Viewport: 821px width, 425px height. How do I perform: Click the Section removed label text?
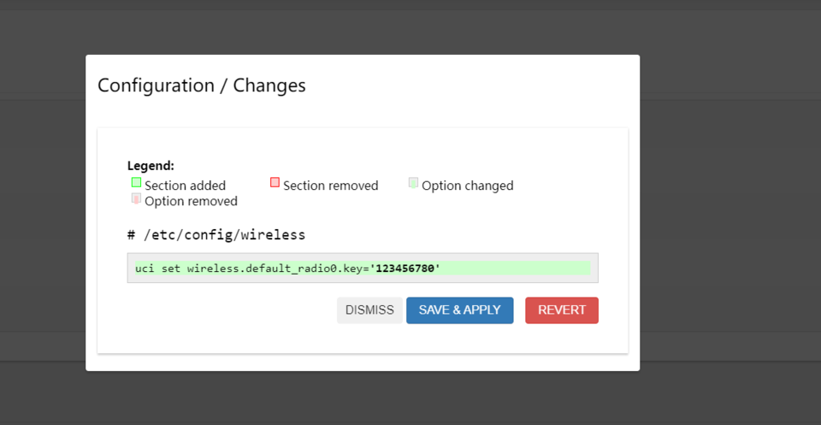(331, 186)
